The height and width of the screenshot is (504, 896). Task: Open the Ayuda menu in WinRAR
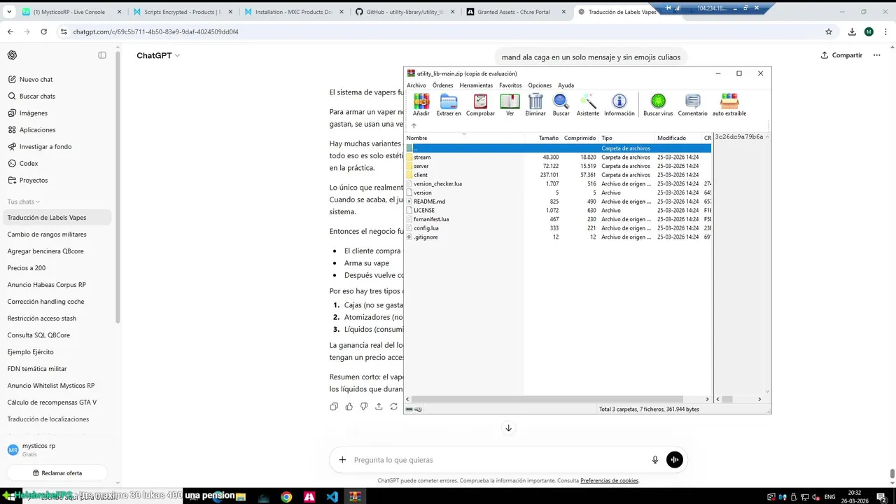(566, 85)
